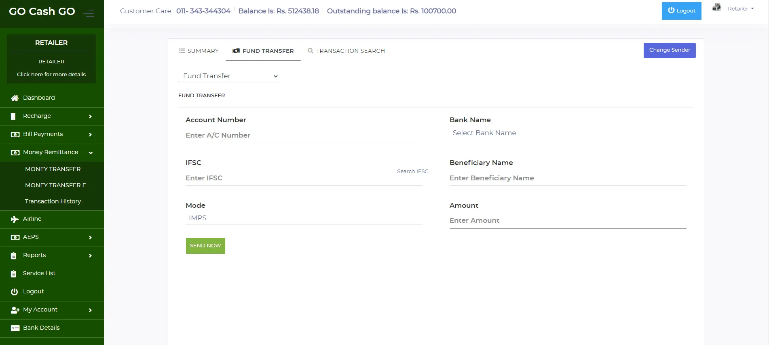The width and height of the screenshot is (769, 345).
Task: Click the Airline plane icon
Action: pos(15,219)
